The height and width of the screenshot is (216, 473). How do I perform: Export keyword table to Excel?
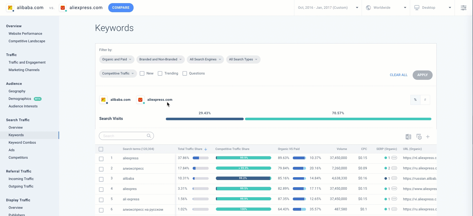pyautogui.click(x=408, y=136)
